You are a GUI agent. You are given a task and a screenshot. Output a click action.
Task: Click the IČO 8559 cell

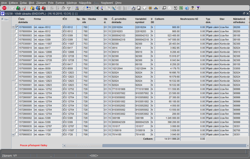(69, 68)
